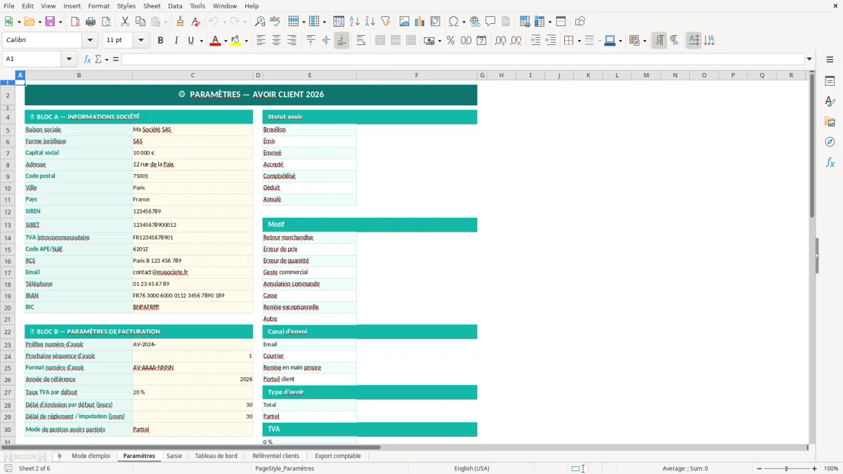Viewport: 843px width, 474px height.
Task: Open the sidebar Navigator compass icon
Action: tap(830, 142)
